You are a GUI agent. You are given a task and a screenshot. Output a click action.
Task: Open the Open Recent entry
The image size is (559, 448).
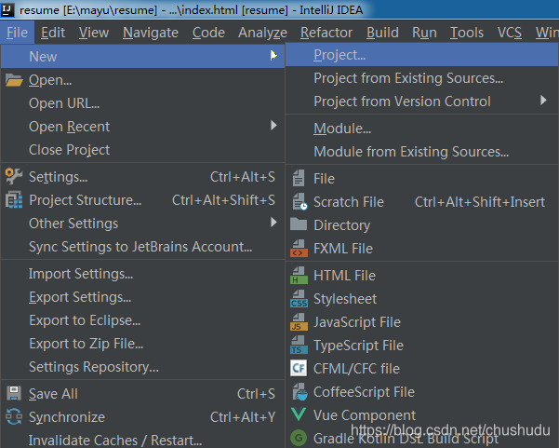[142, 127]
